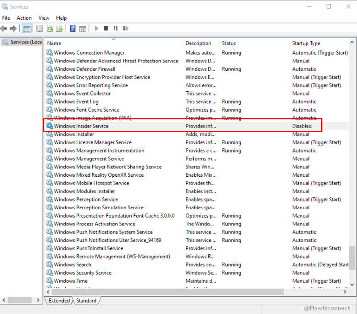Select Windows PushToInstall Service row

point(197,248)
